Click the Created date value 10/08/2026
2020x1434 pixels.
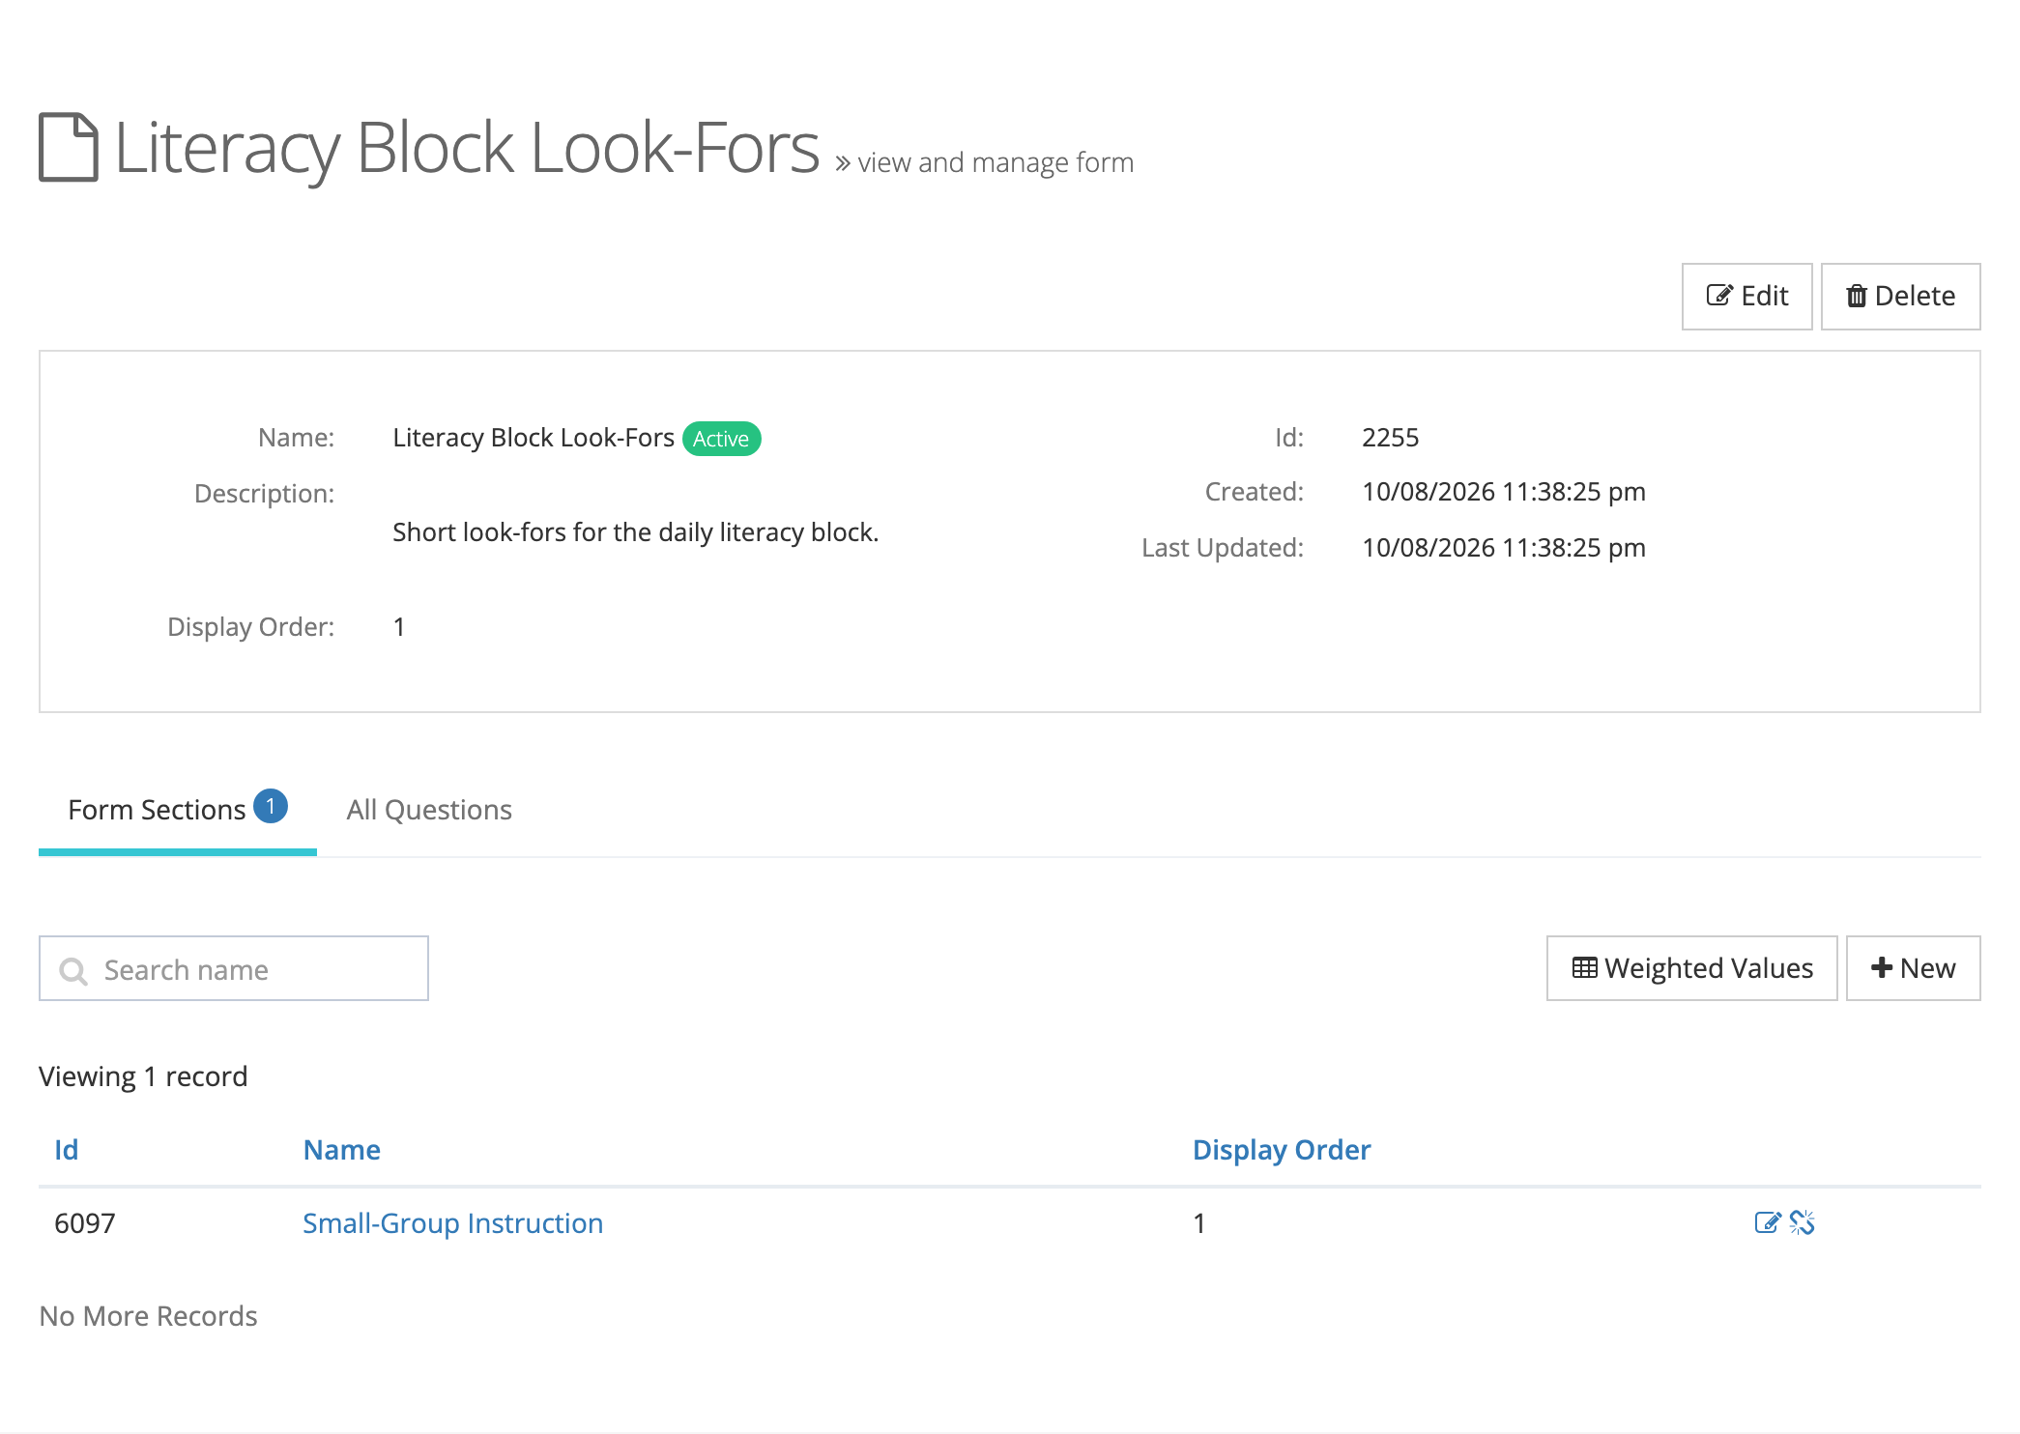pyautogui.click(x=1503, y=491)
